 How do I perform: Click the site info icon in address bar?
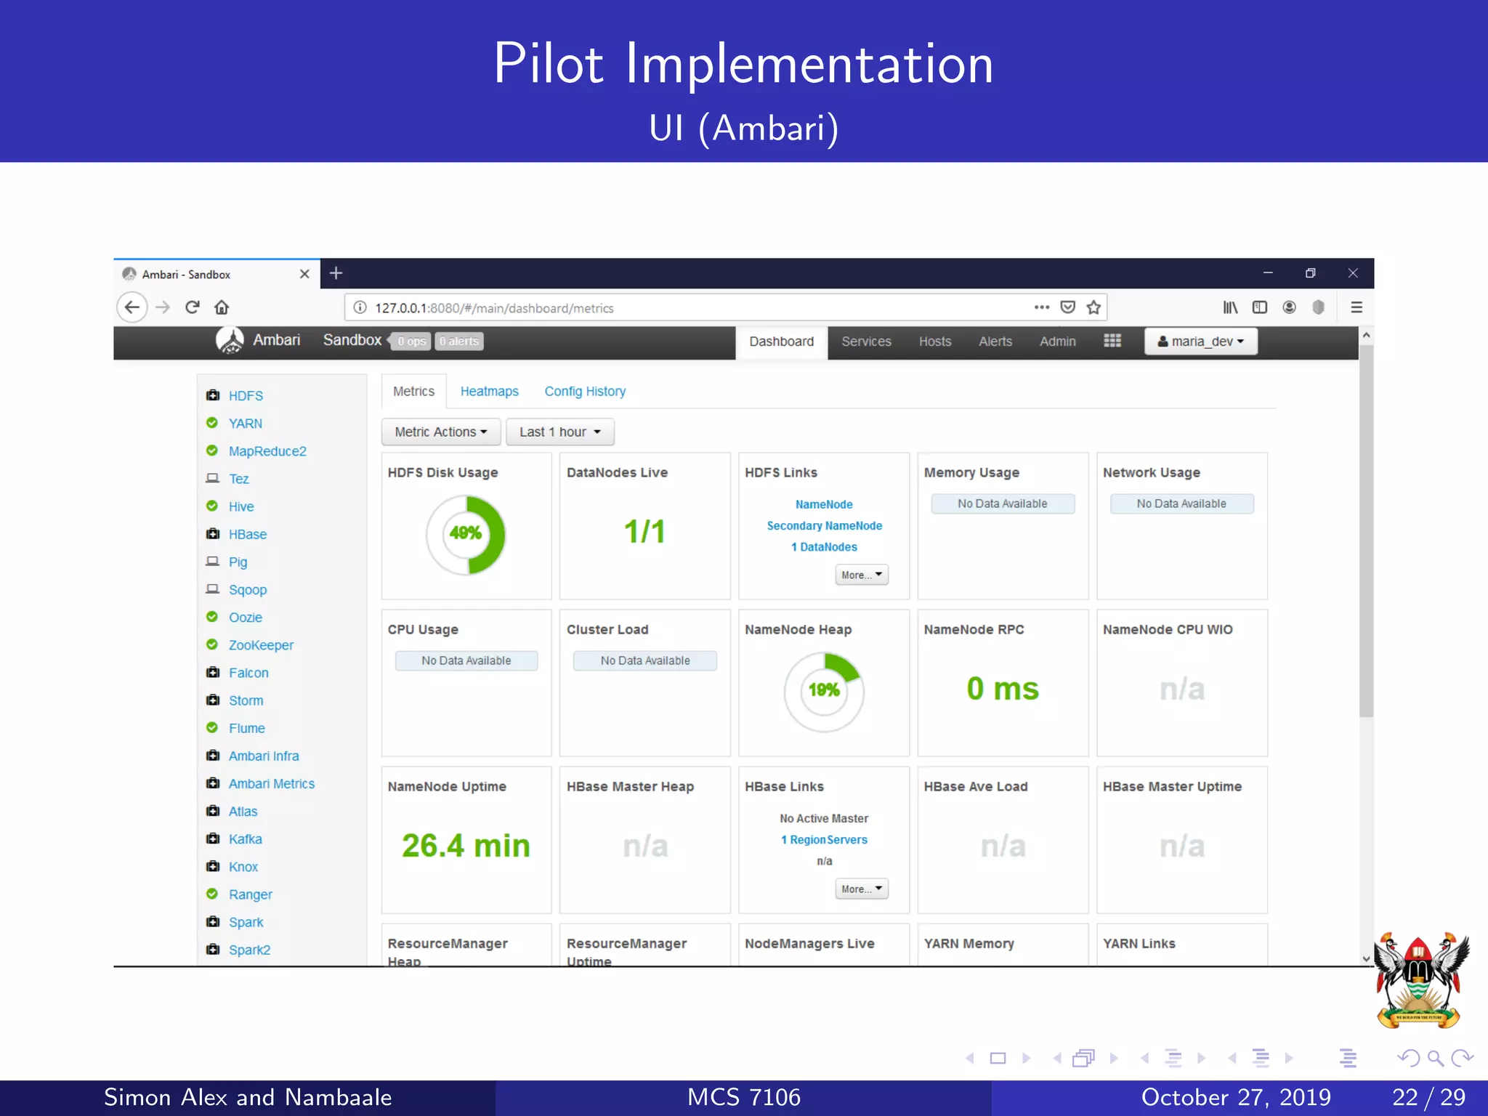click(360, 307)
